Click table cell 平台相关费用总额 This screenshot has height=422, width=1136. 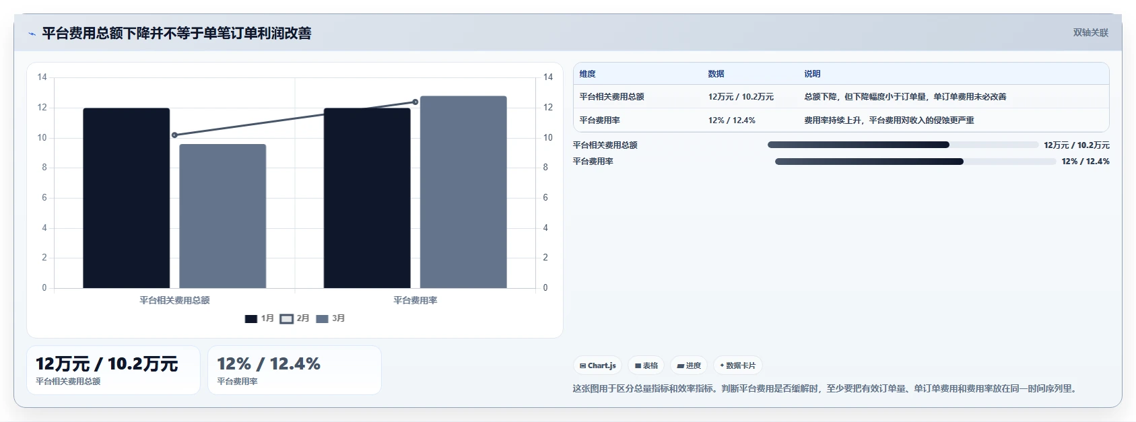tap(611, 97)
